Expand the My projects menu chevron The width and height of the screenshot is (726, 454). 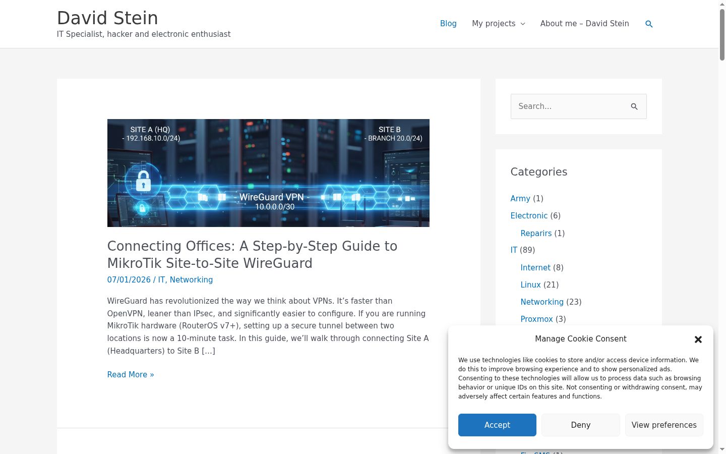523,24
